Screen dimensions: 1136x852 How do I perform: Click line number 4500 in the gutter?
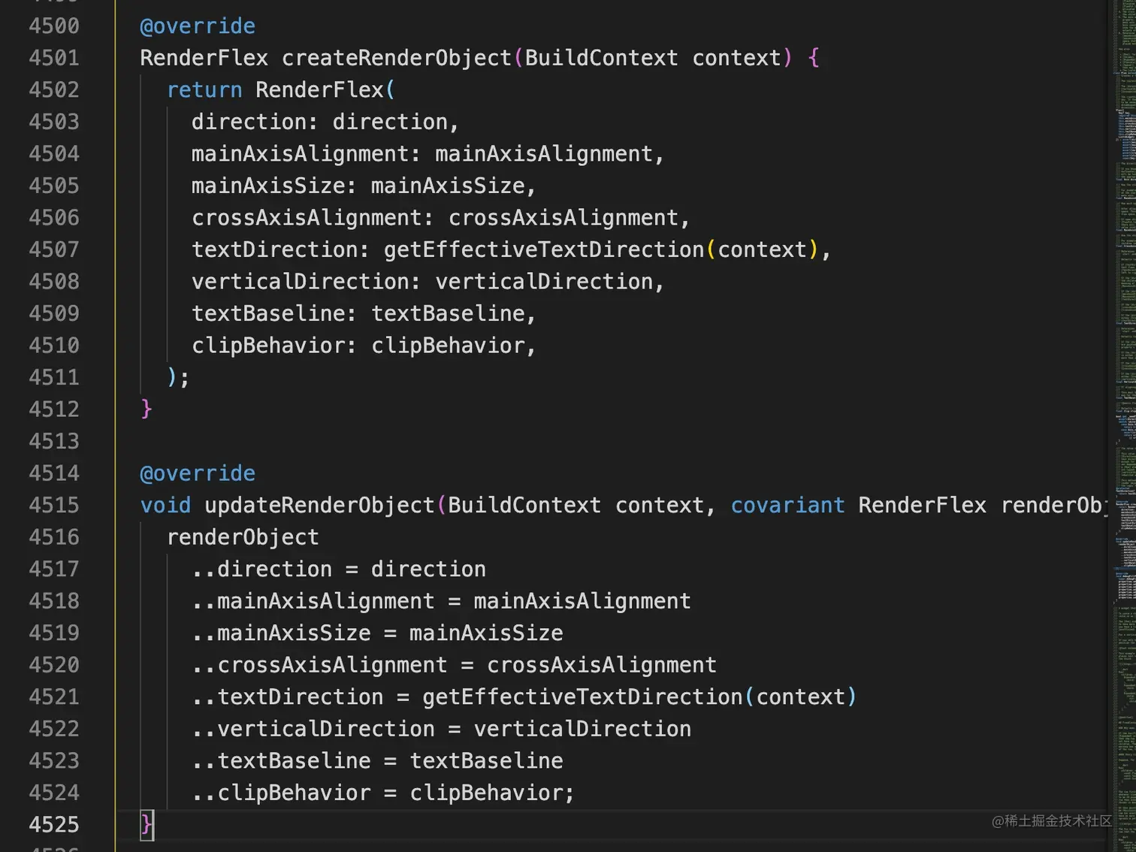pos(54,26)
